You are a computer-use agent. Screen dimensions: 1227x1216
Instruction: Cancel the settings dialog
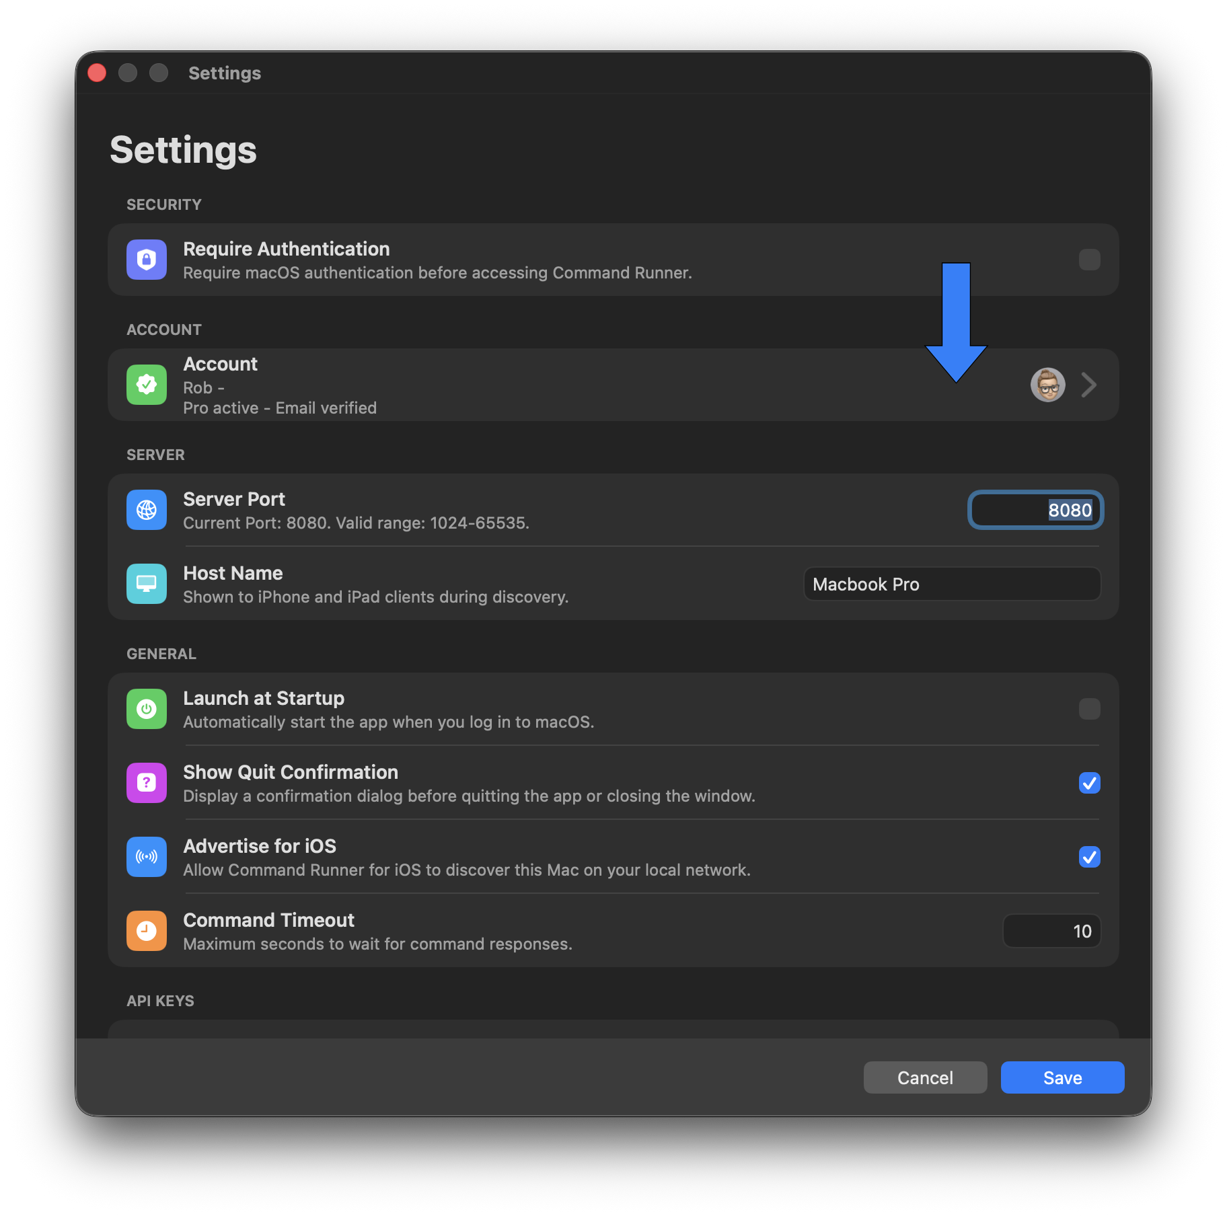point(925,1077)
